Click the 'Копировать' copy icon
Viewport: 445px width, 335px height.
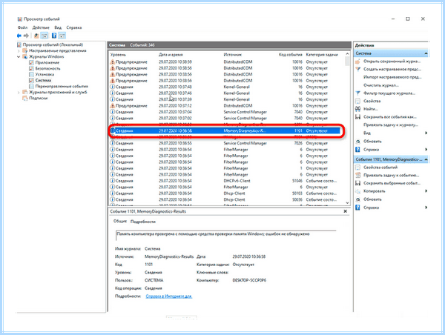pos(358,191)
